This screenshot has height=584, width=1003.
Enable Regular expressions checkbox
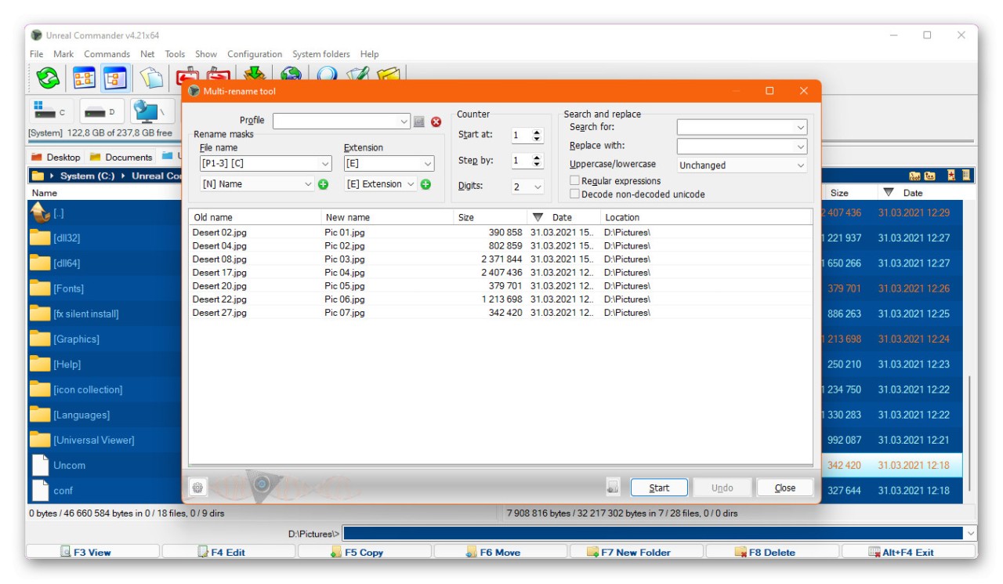click(x=575, y=181)
